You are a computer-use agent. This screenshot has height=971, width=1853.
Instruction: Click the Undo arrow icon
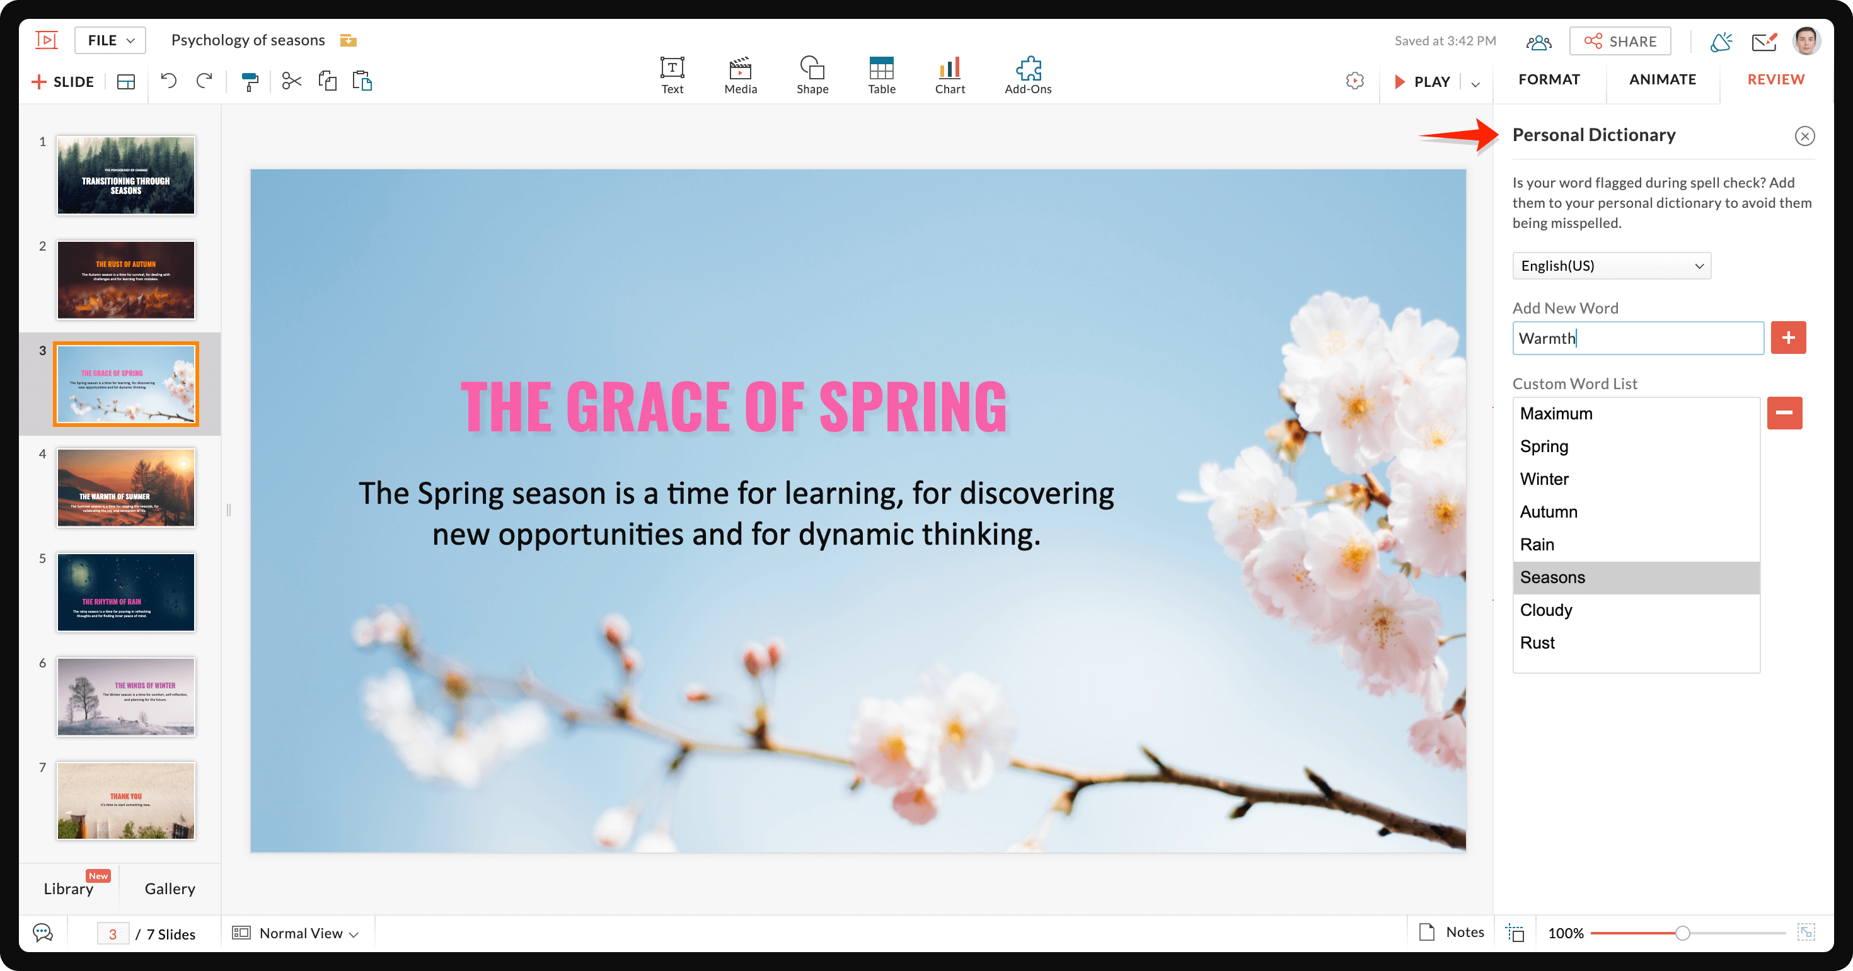(168, 81)
